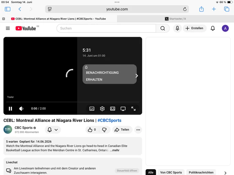The height and width of the screenshot is (175, 234).
Task: Toggle theater mode on the player
Action: (113, 109)
